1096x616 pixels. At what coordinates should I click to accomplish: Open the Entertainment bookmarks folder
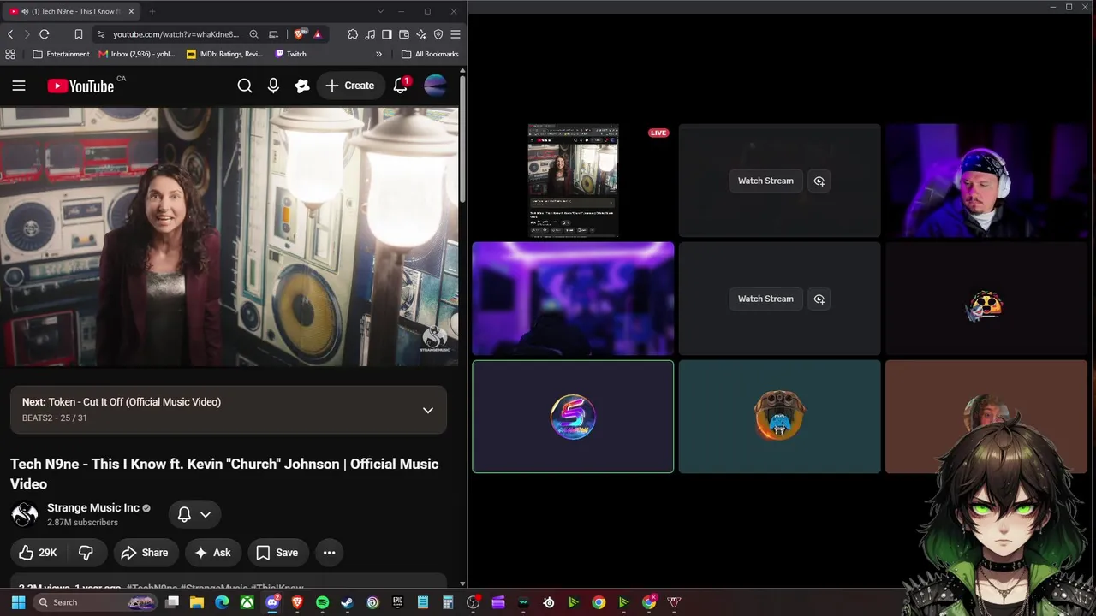click(61, 54)
